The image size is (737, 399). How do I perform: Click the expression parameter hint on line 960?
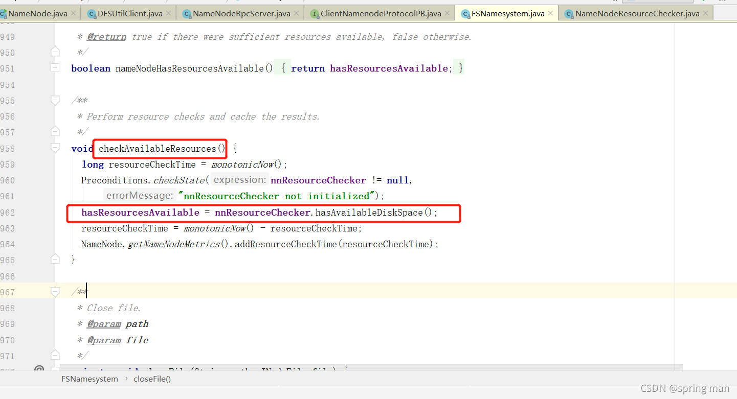(239, 180)
